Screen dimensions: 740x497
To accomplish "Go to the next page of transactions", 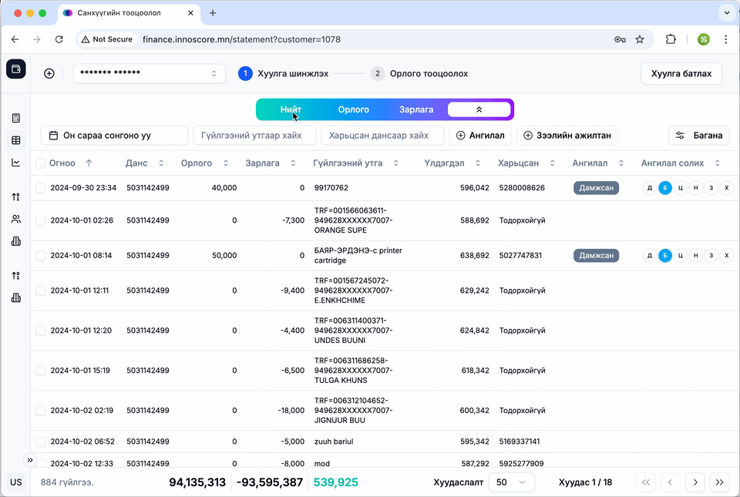I will coord(695,482).
